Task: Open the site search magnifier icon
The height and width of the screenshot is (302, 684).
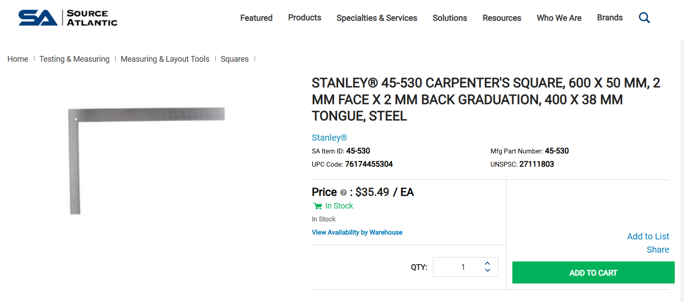Action: click(x=644, y=18)
